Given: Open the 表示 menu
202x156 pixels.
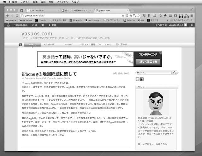Looking at the screenshot, I should (x=43, y=2).
